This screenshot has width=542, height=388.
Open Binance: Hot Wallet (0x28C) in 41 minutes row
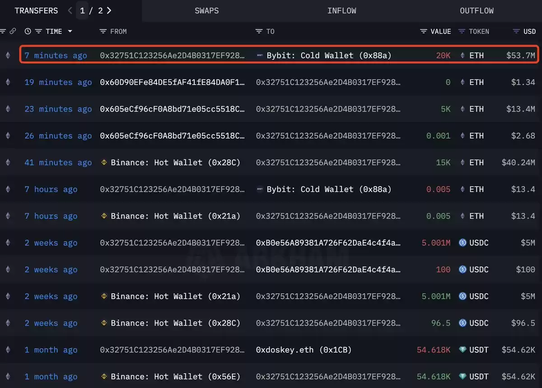point(175,163)
